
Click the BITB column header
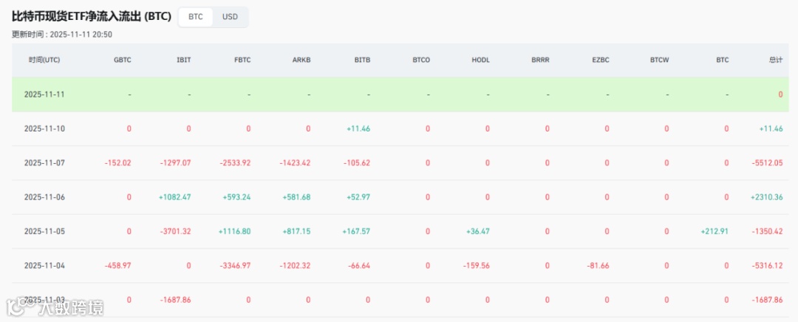point(362,60)
